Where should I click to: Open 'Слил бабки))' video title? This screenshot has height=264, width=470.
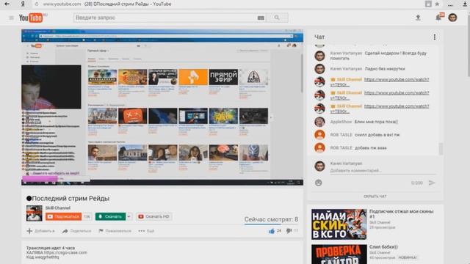[x=383, y=247]
